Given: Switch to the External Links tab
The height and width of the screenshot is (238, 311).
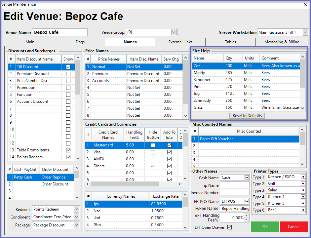Looking at the screenshot, I should click(180, 42).
